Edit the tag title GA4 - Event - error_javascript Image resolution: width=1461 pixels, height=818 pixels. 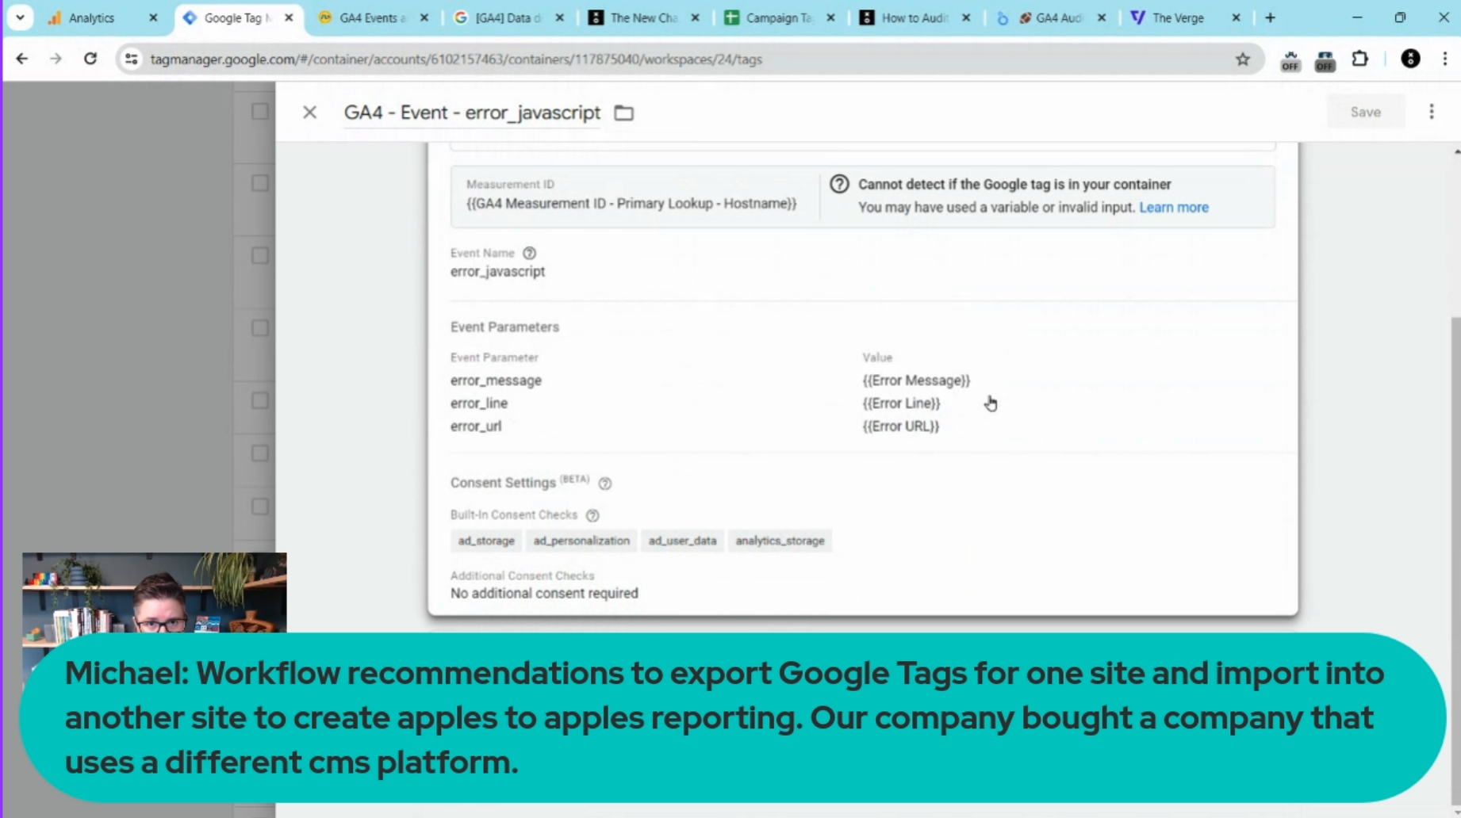(472, 113)
